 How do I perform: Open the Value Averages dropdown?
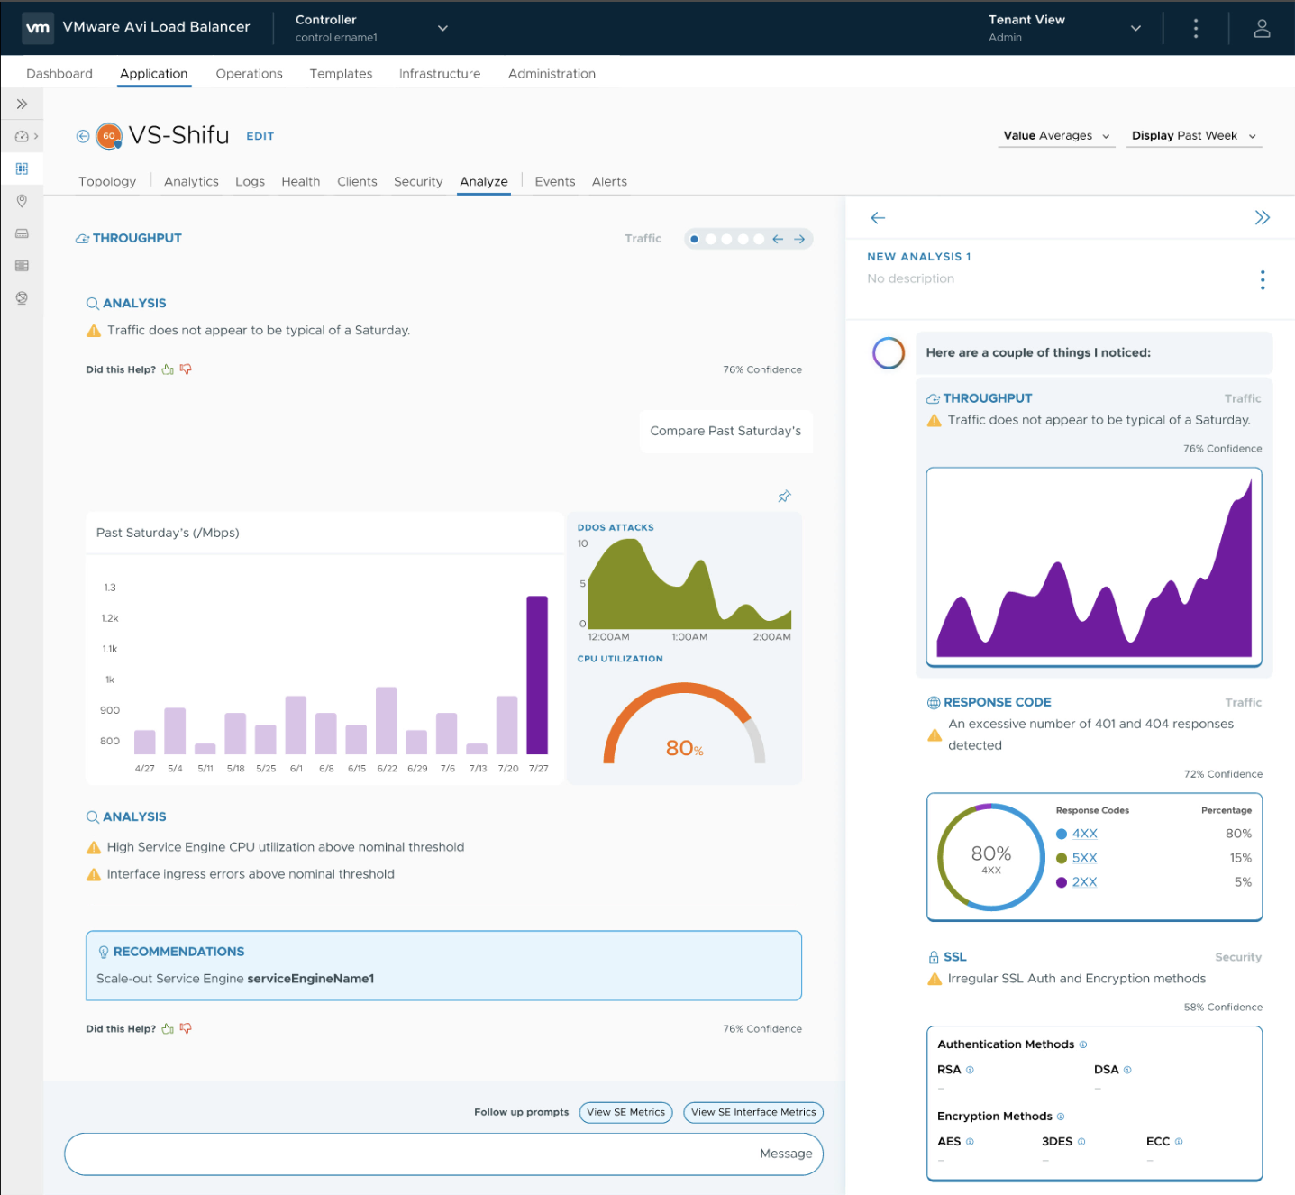[1056, 136]
